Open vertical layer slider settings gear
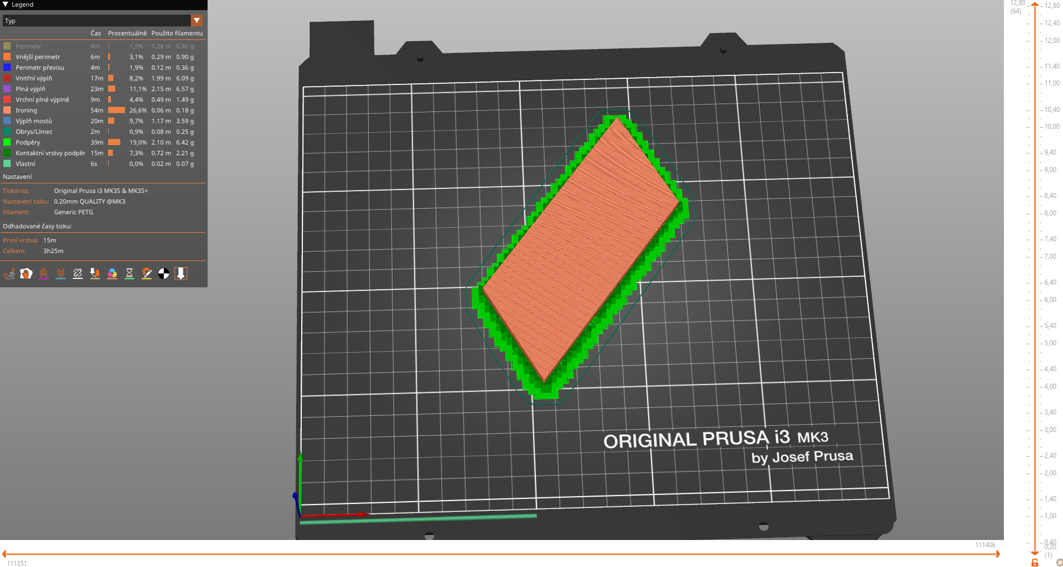1063x567 pixels. [1060, 562]
